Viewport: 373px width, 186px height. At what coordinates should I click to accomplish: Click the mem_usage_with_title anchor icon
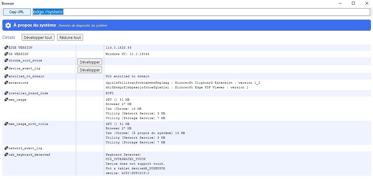click(x=6, y=124)
